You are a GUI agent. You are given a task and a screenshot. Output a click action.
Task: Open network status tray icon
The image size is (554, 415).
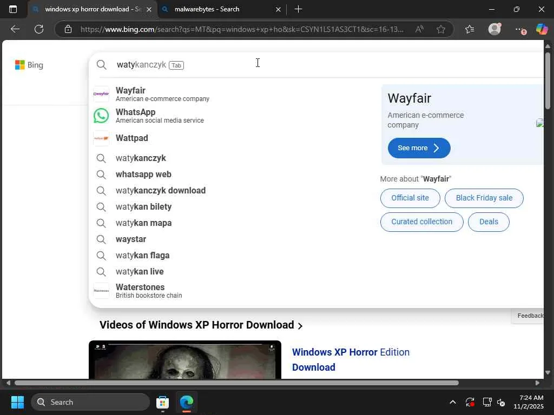click(487, 402)
